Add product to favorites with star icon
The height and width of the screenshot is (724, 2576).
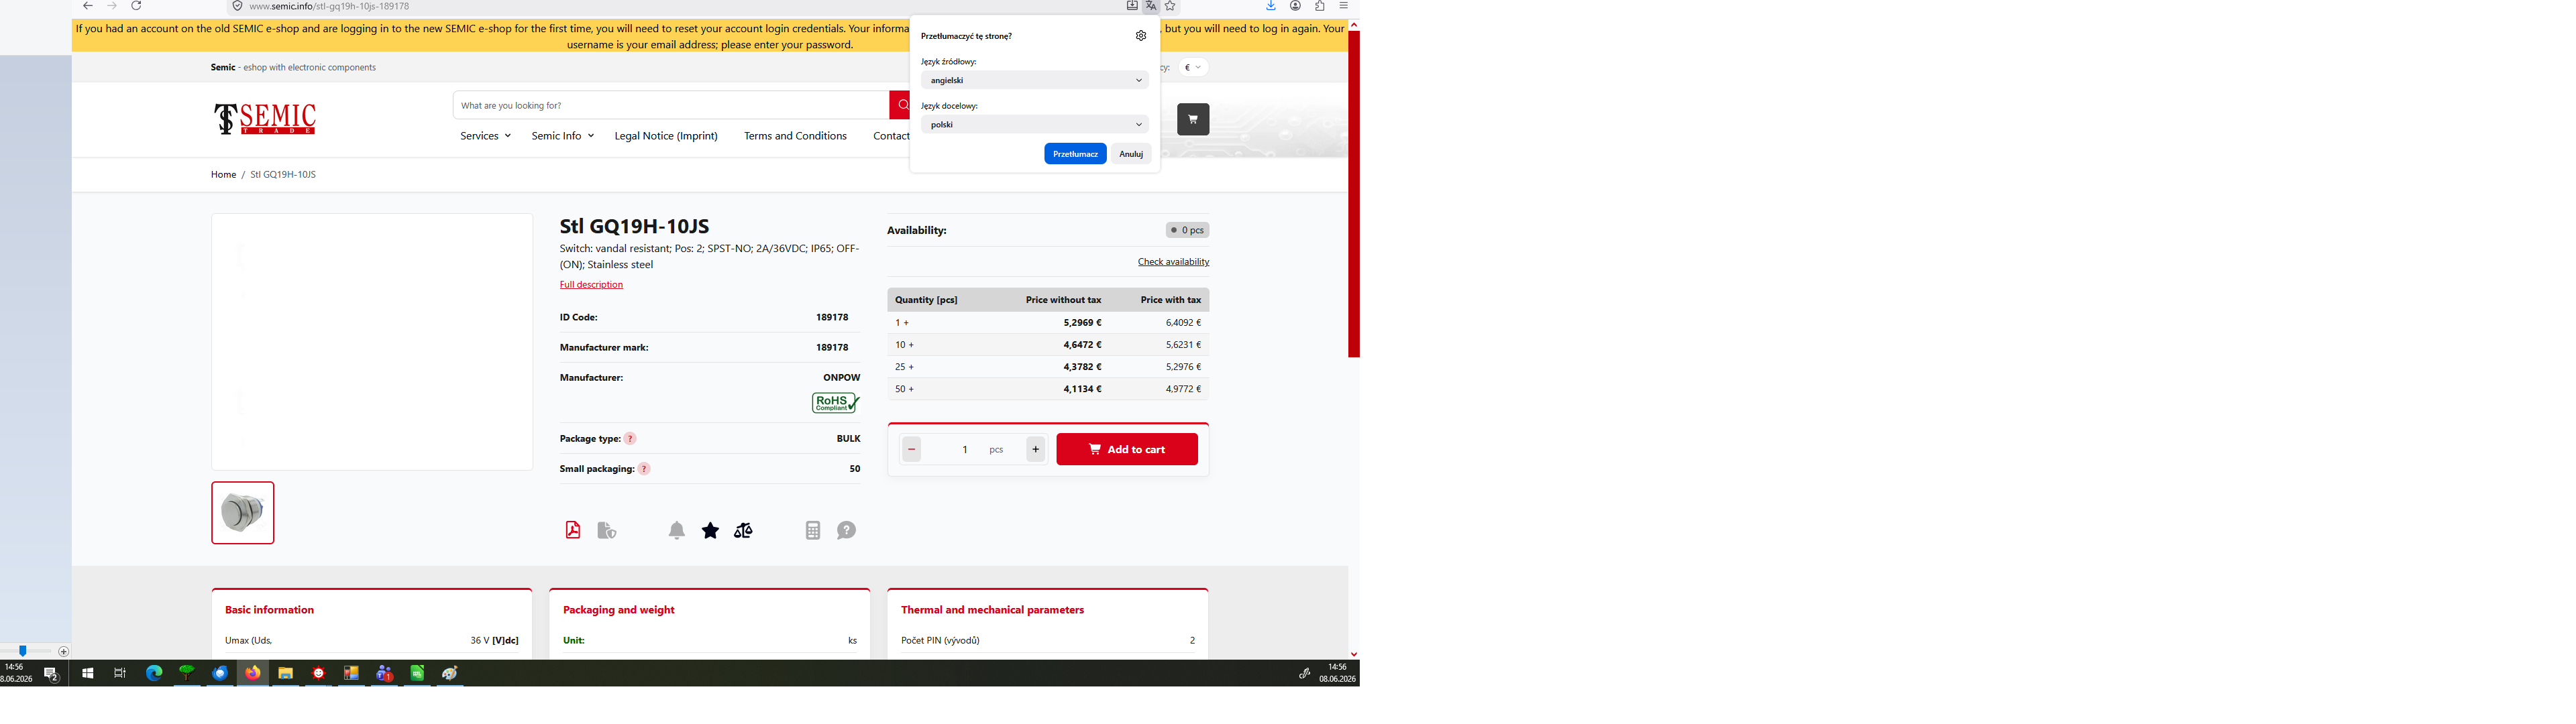710,531
